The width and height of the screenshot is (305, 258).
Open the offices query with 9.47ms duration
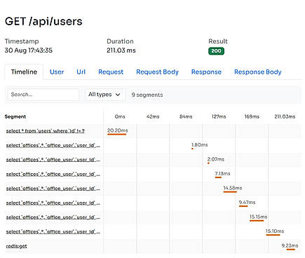click(x=53, y=203)
